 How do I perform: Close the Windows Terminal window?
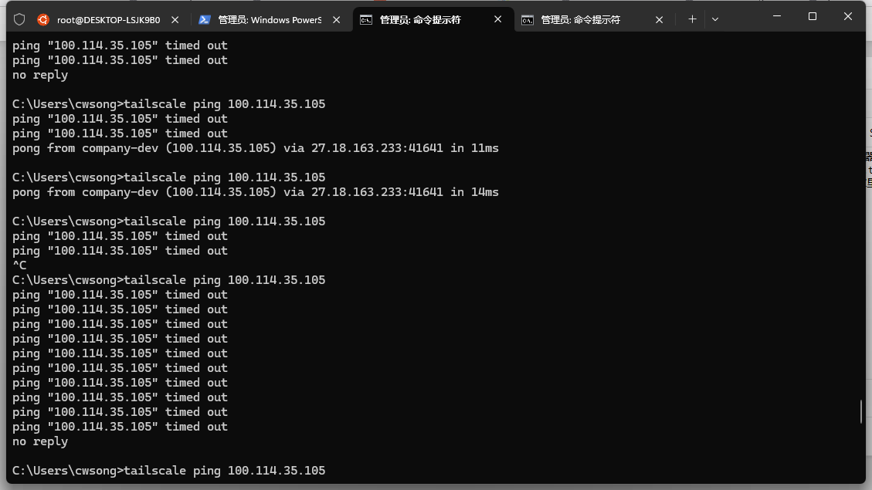[847, 17]
